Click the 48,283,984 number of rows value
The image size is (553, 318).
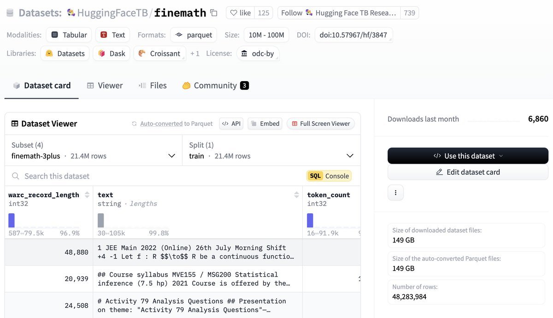(409, 297)
